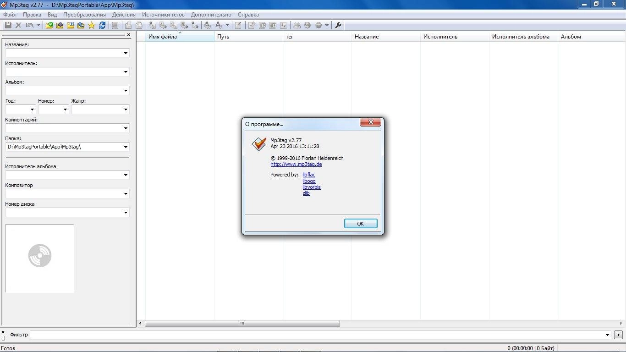Open the quick Actions dropdown arrow

[227, 25]
